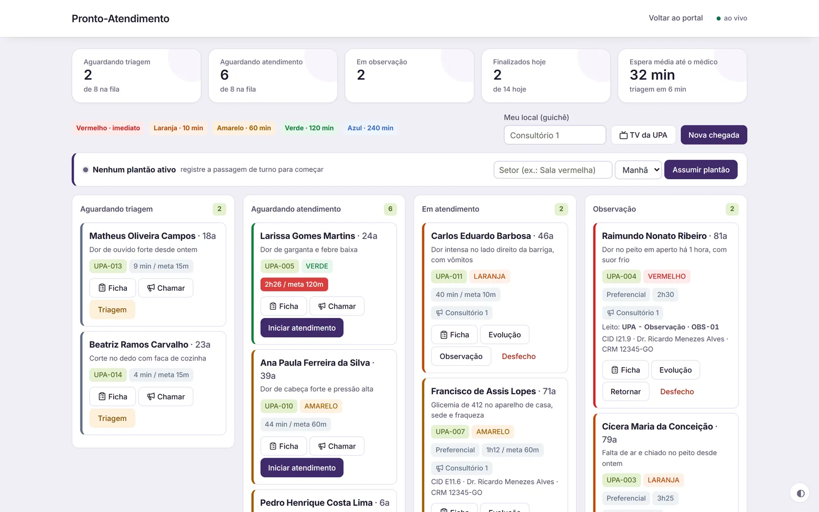Click the UPA-007 ticket tag
Screen dimensions: 819x512
pos(450,432)
